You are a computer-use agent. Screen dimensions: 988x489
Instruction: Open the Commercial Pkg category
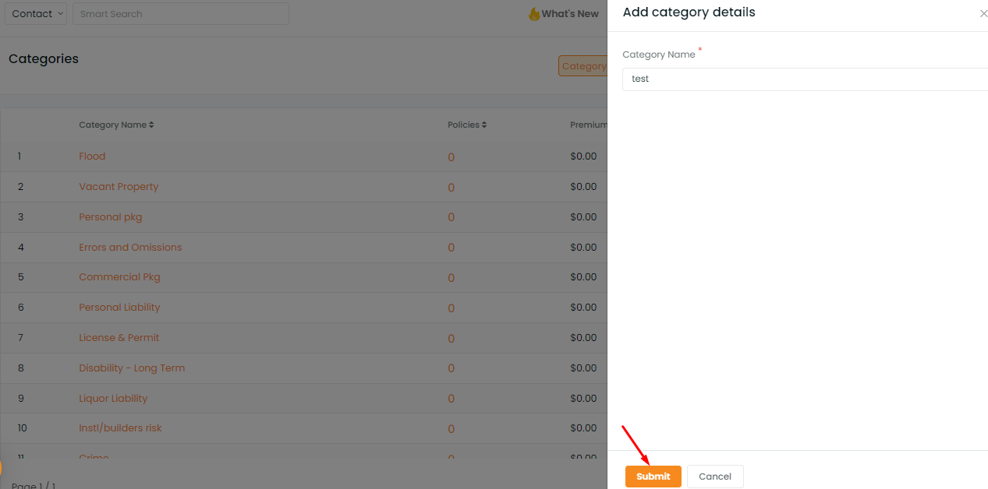[119, 277]
